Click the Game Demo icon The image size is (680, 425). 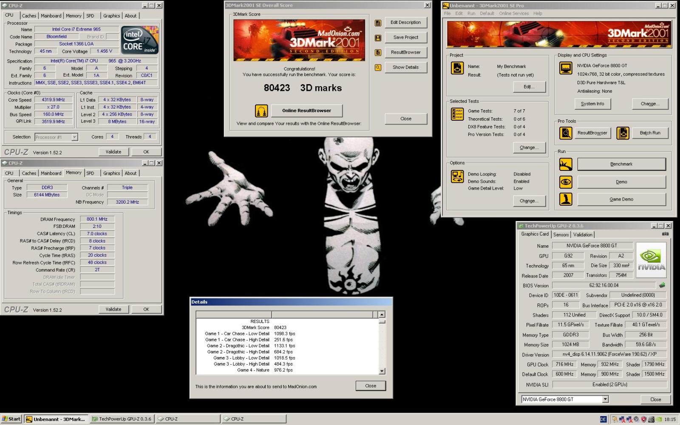point(566,199)
